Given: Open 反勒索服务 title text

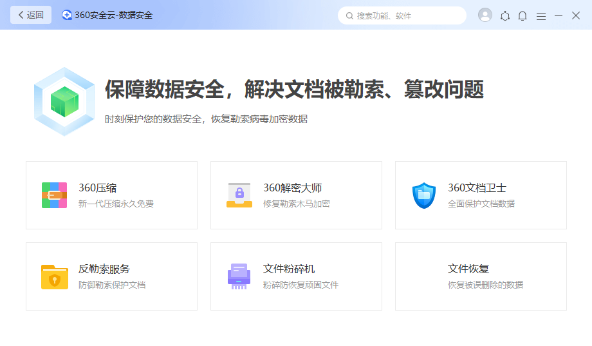Looking at the screenshot, I should [x=104, y=269].
